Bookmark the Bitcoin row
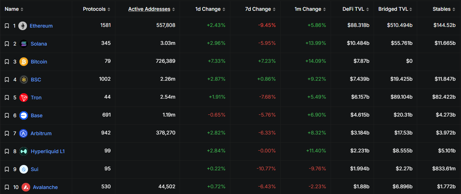Screen dimensions: 461x194 (6, 62)
